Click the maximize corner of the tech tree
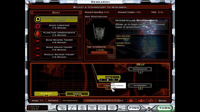This screenshot has width=200, height=112. [168, 64]
